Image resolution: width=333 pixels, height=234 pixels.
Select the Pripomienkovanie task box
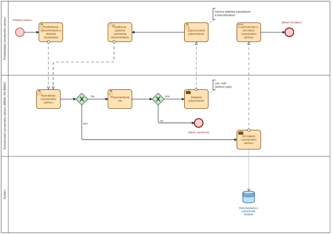(120, 99)
